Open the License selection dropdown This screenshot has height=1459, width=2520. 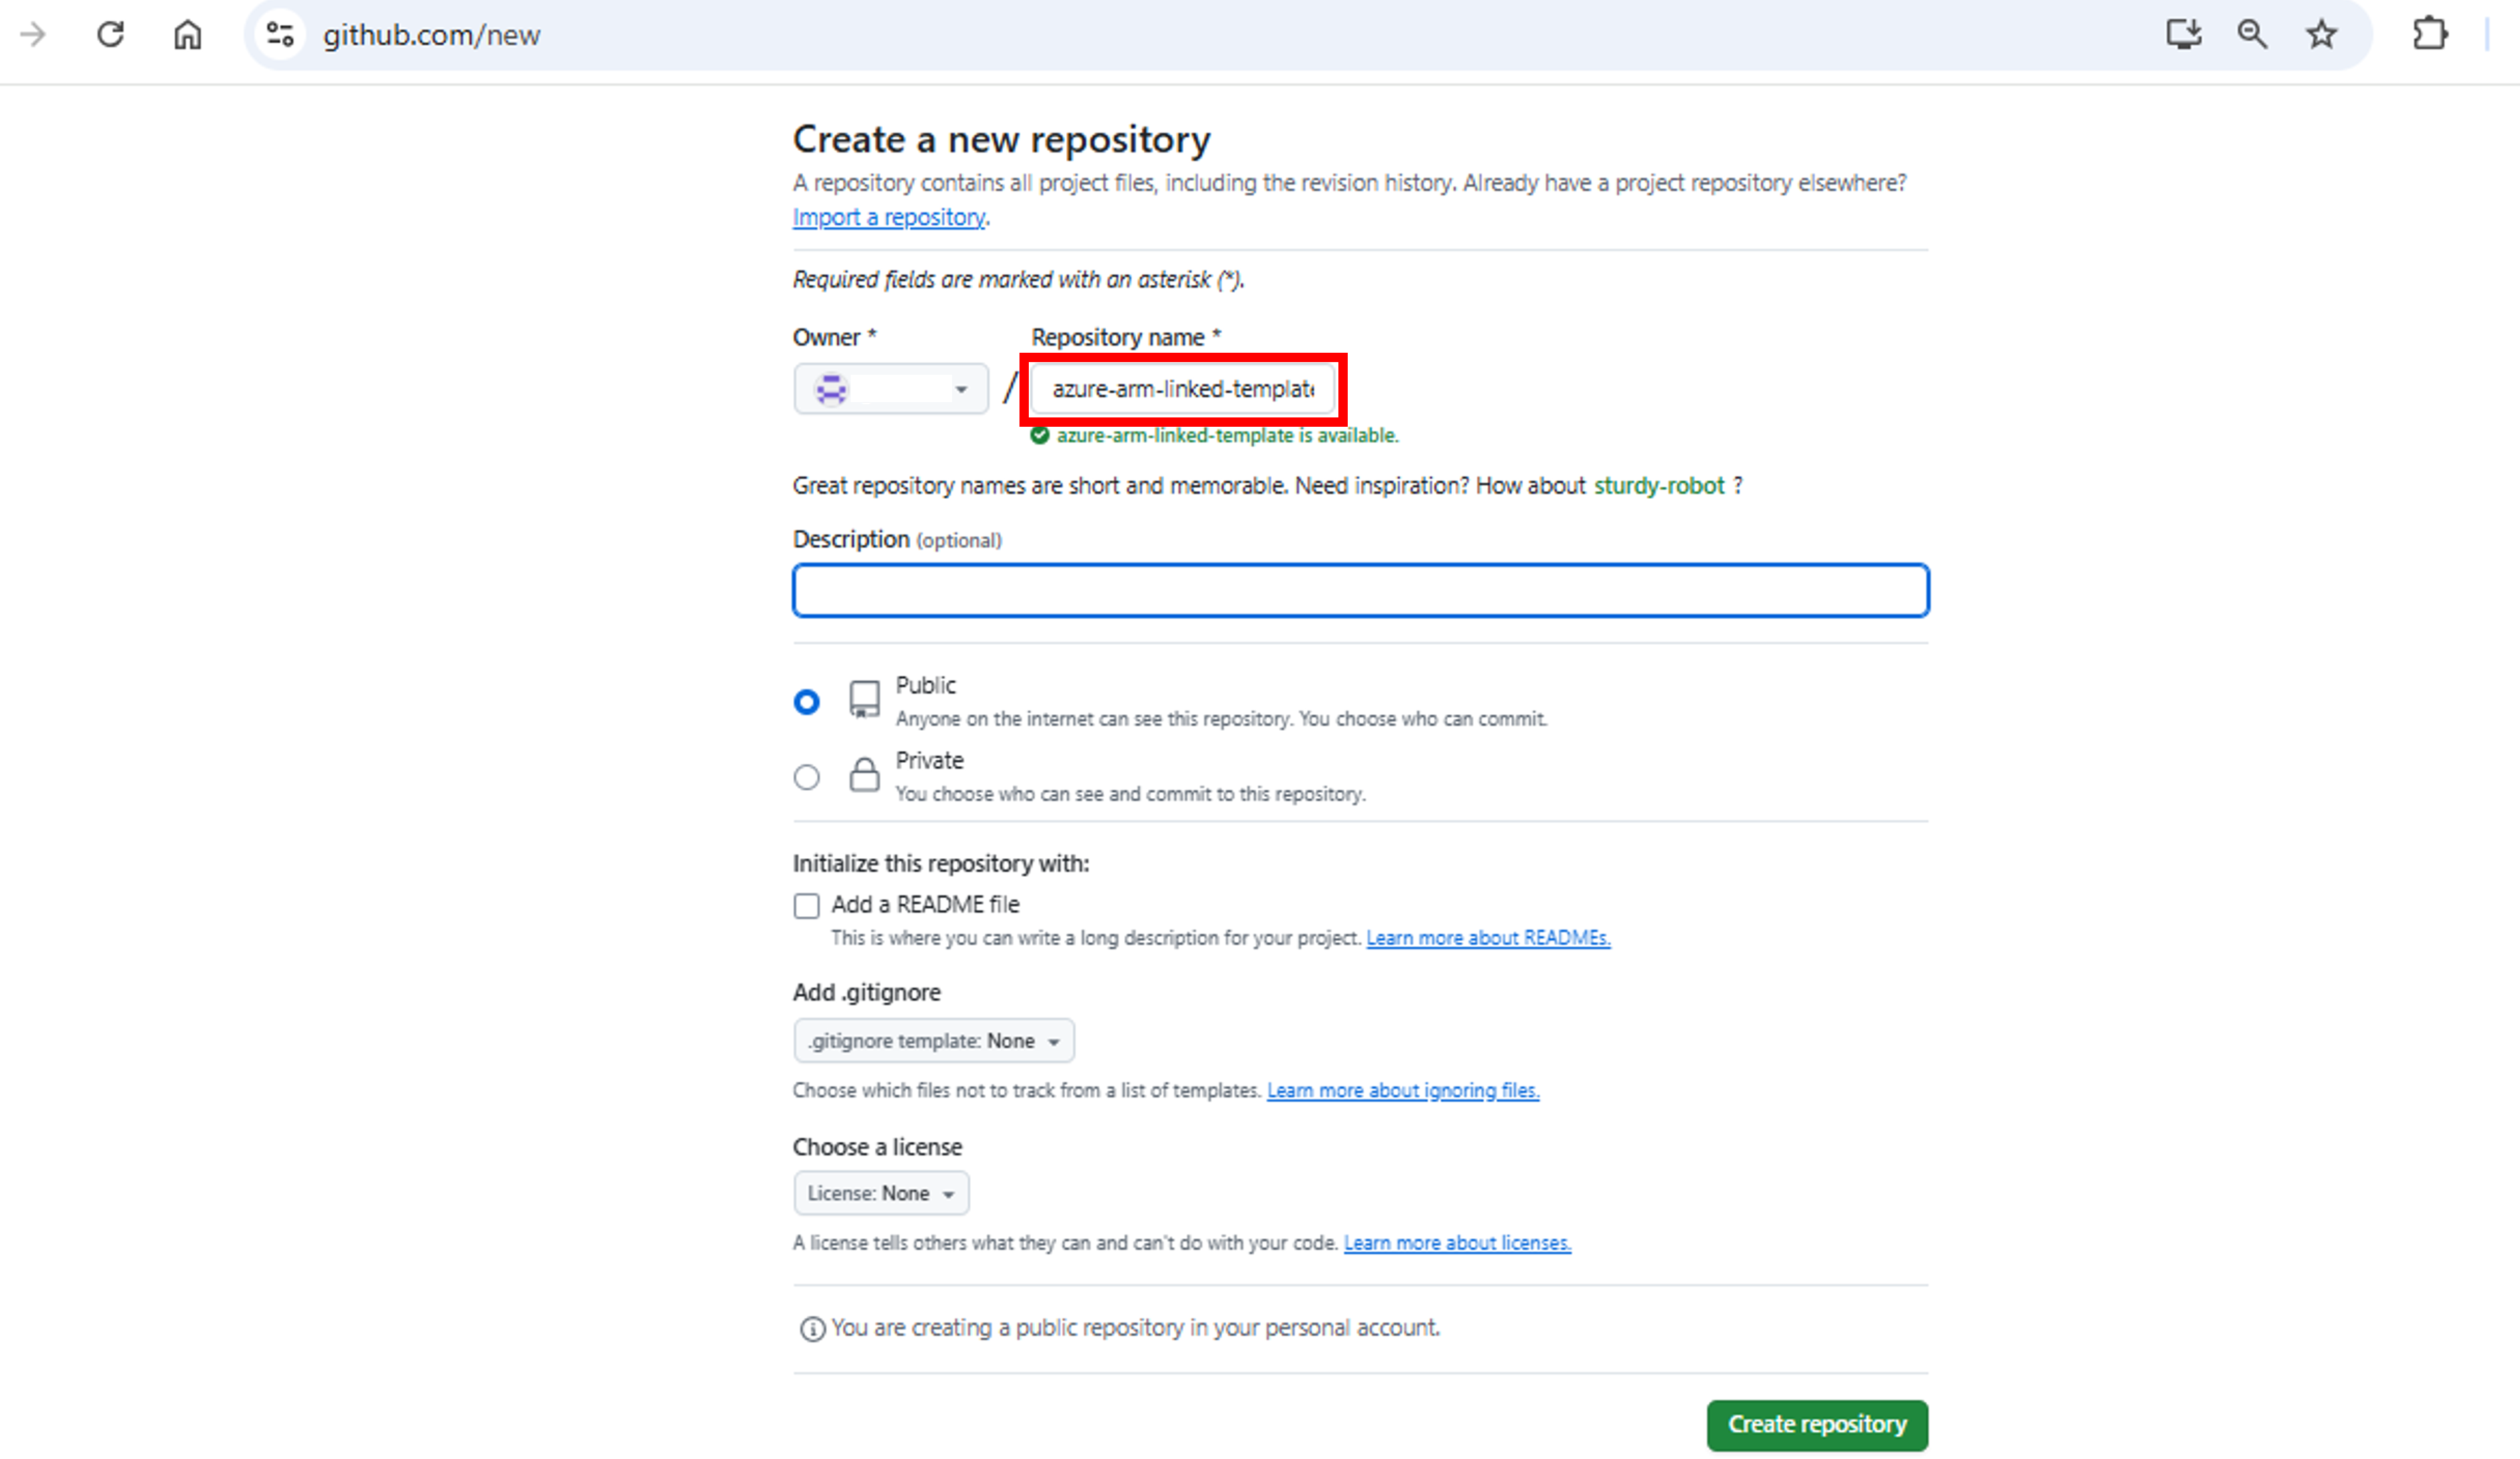coord(880,1192)
